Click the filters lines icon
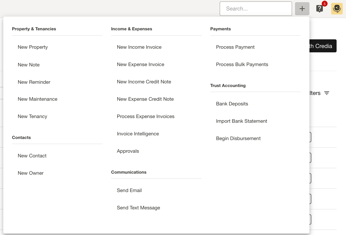This screenshot has width=346, height=235. click(x=327, y=93)
